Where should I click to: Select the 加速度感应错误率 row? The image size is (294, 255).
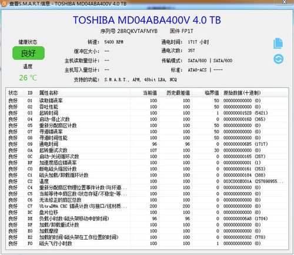click(147, 163)
